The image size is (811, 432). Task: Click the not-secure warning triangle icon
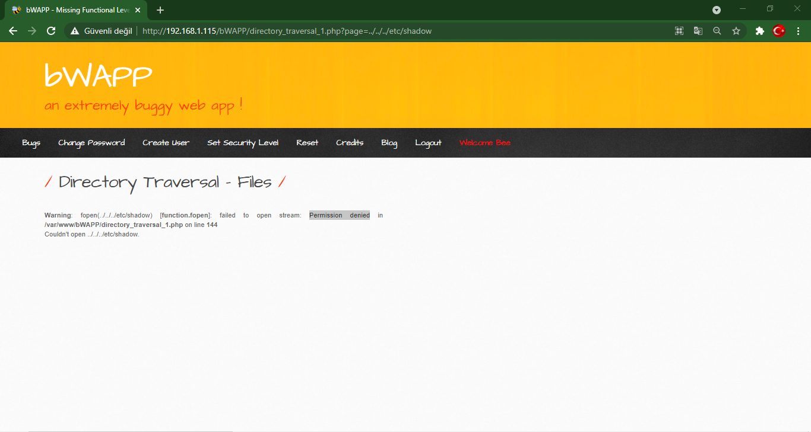point(75,31)
